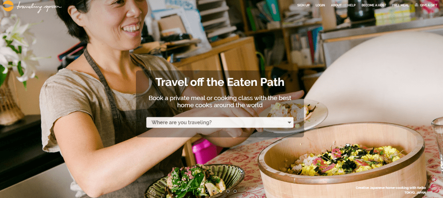This screenshot has width=443, height=198.
Task: Click the gift box icon beside Give a Gift
Action: [417, 5]
